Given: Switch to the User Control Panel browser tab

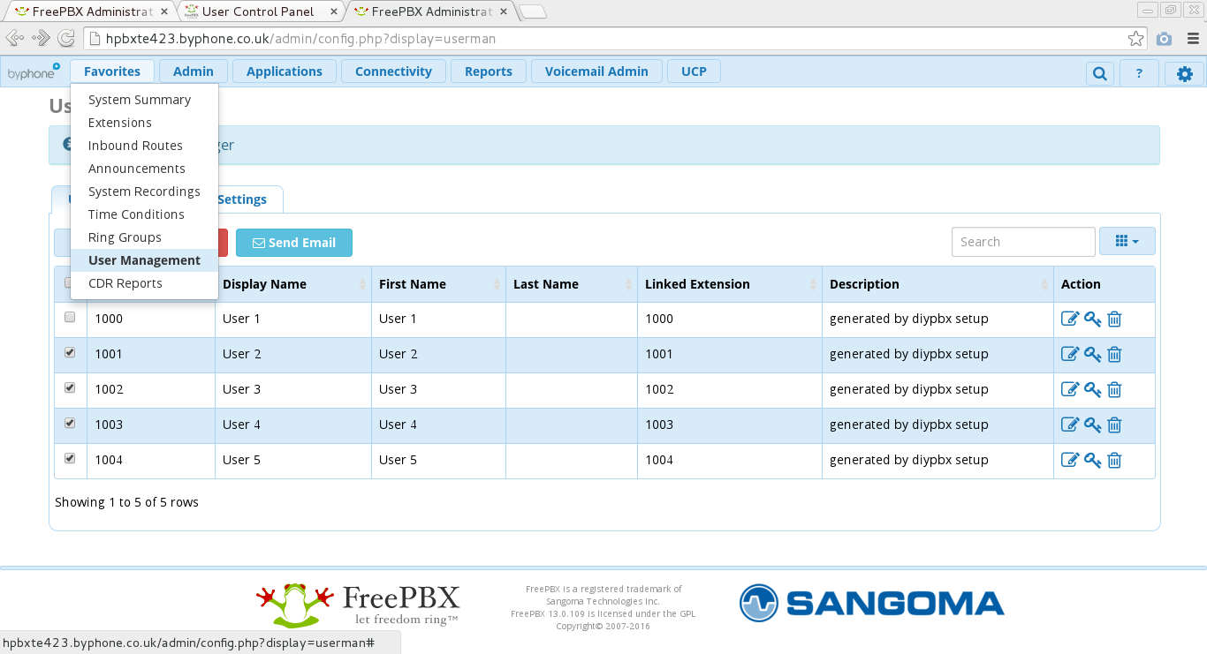Looking at the screenshot, I should coord(257,11).
